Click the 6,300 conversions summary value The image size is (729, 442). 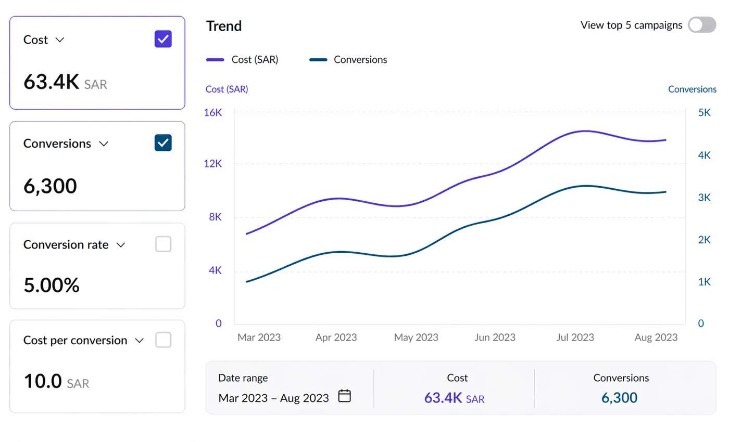(x=620, y=398)
